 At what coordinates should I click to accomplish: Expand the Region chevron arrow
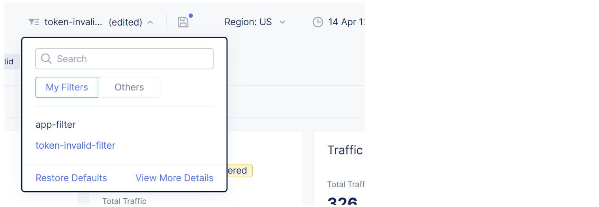tap(282, 22)
